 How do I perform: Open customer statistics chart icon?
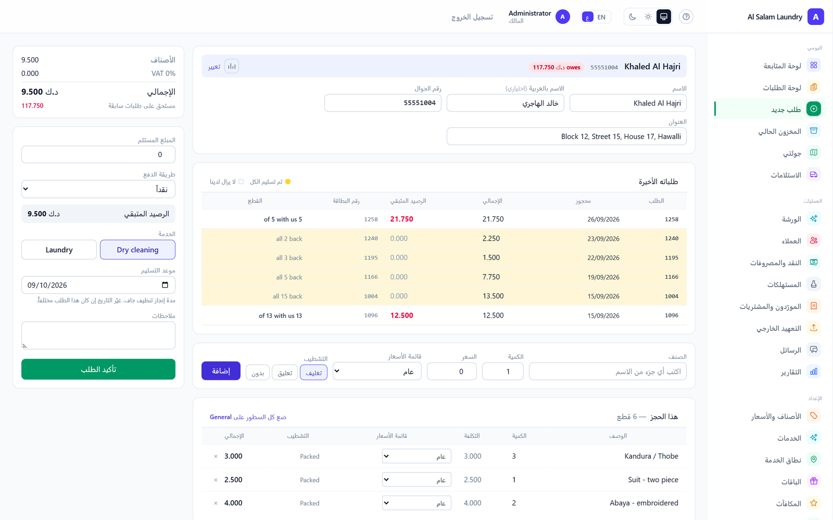pyautogui.click(x=232, y=66)
